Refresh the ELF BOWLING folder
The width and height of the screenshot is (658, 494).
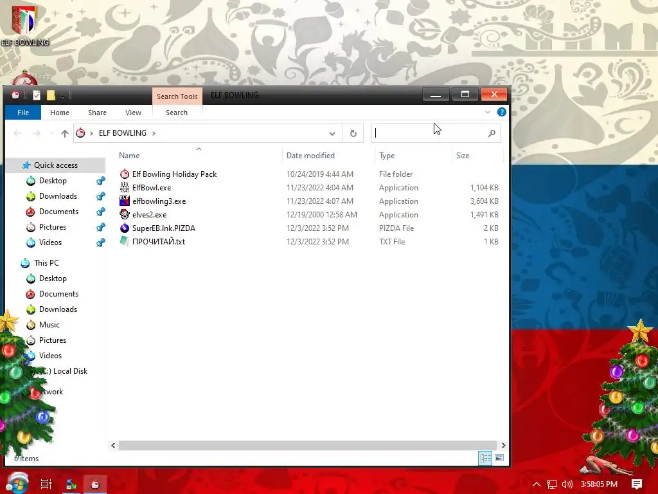click(353, 134)
